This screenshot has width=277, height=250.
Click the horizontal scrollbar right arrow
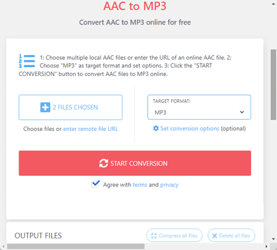pos(266,246)
